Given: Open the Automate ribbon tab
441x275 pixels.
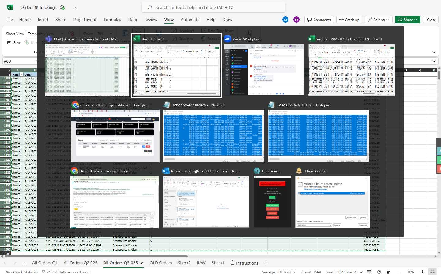Looking at the screenshot, I should [190, 20].
